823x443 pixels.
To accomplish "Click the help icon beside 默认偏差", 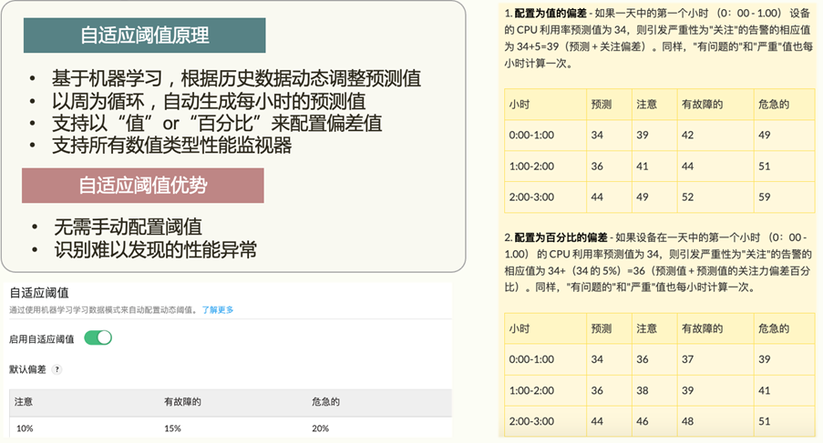I will pos(57,369).
